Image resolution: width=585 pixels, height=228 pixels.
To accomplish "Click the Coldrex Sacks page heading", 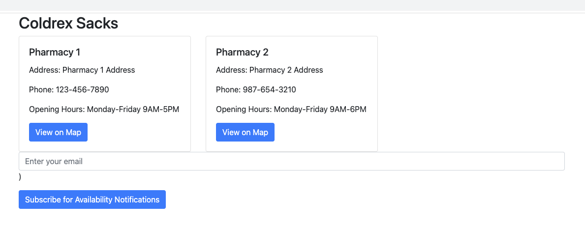I will (68, 23).
